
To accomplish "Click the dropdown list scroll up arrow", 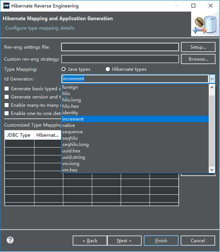I will (x=212, y=87).
